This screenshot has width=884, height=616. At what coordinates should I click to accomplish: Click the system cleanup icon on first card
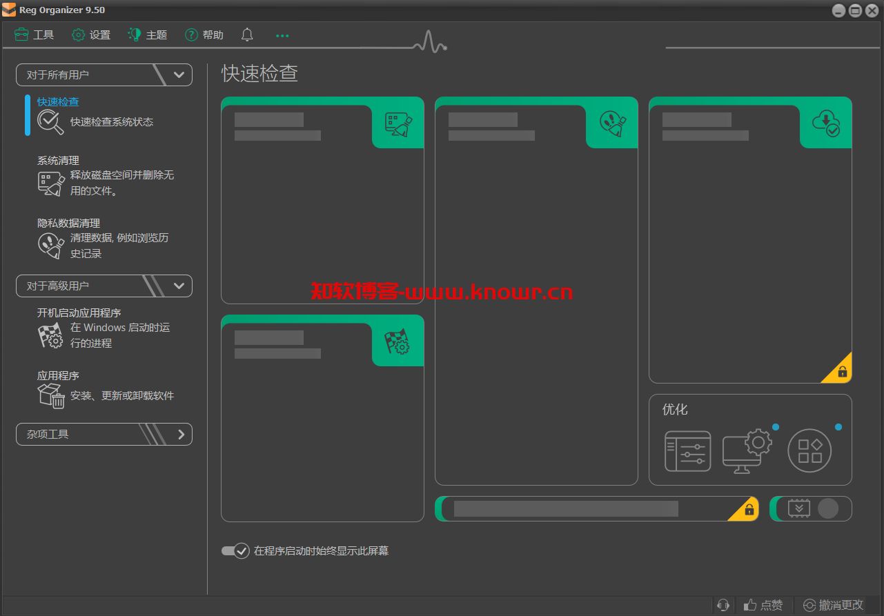tap(398, 124)
